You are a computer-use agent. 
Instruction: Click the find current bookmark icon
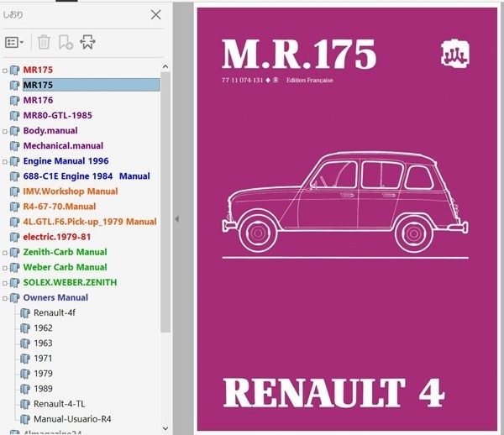point(87,42)
